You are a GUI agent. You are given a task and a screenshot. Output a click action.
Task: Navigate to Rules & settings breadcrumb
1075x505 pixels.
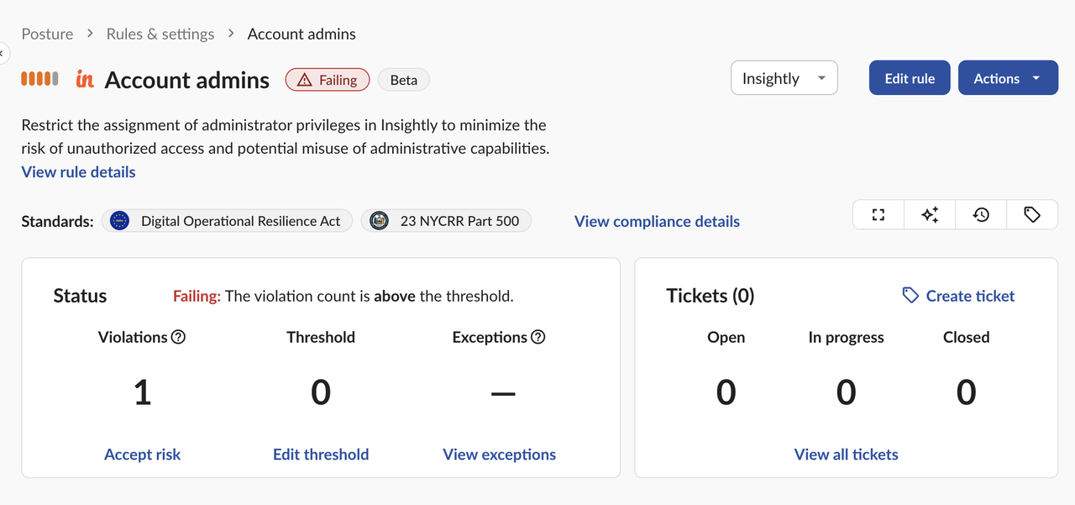[x=160, y=34]
